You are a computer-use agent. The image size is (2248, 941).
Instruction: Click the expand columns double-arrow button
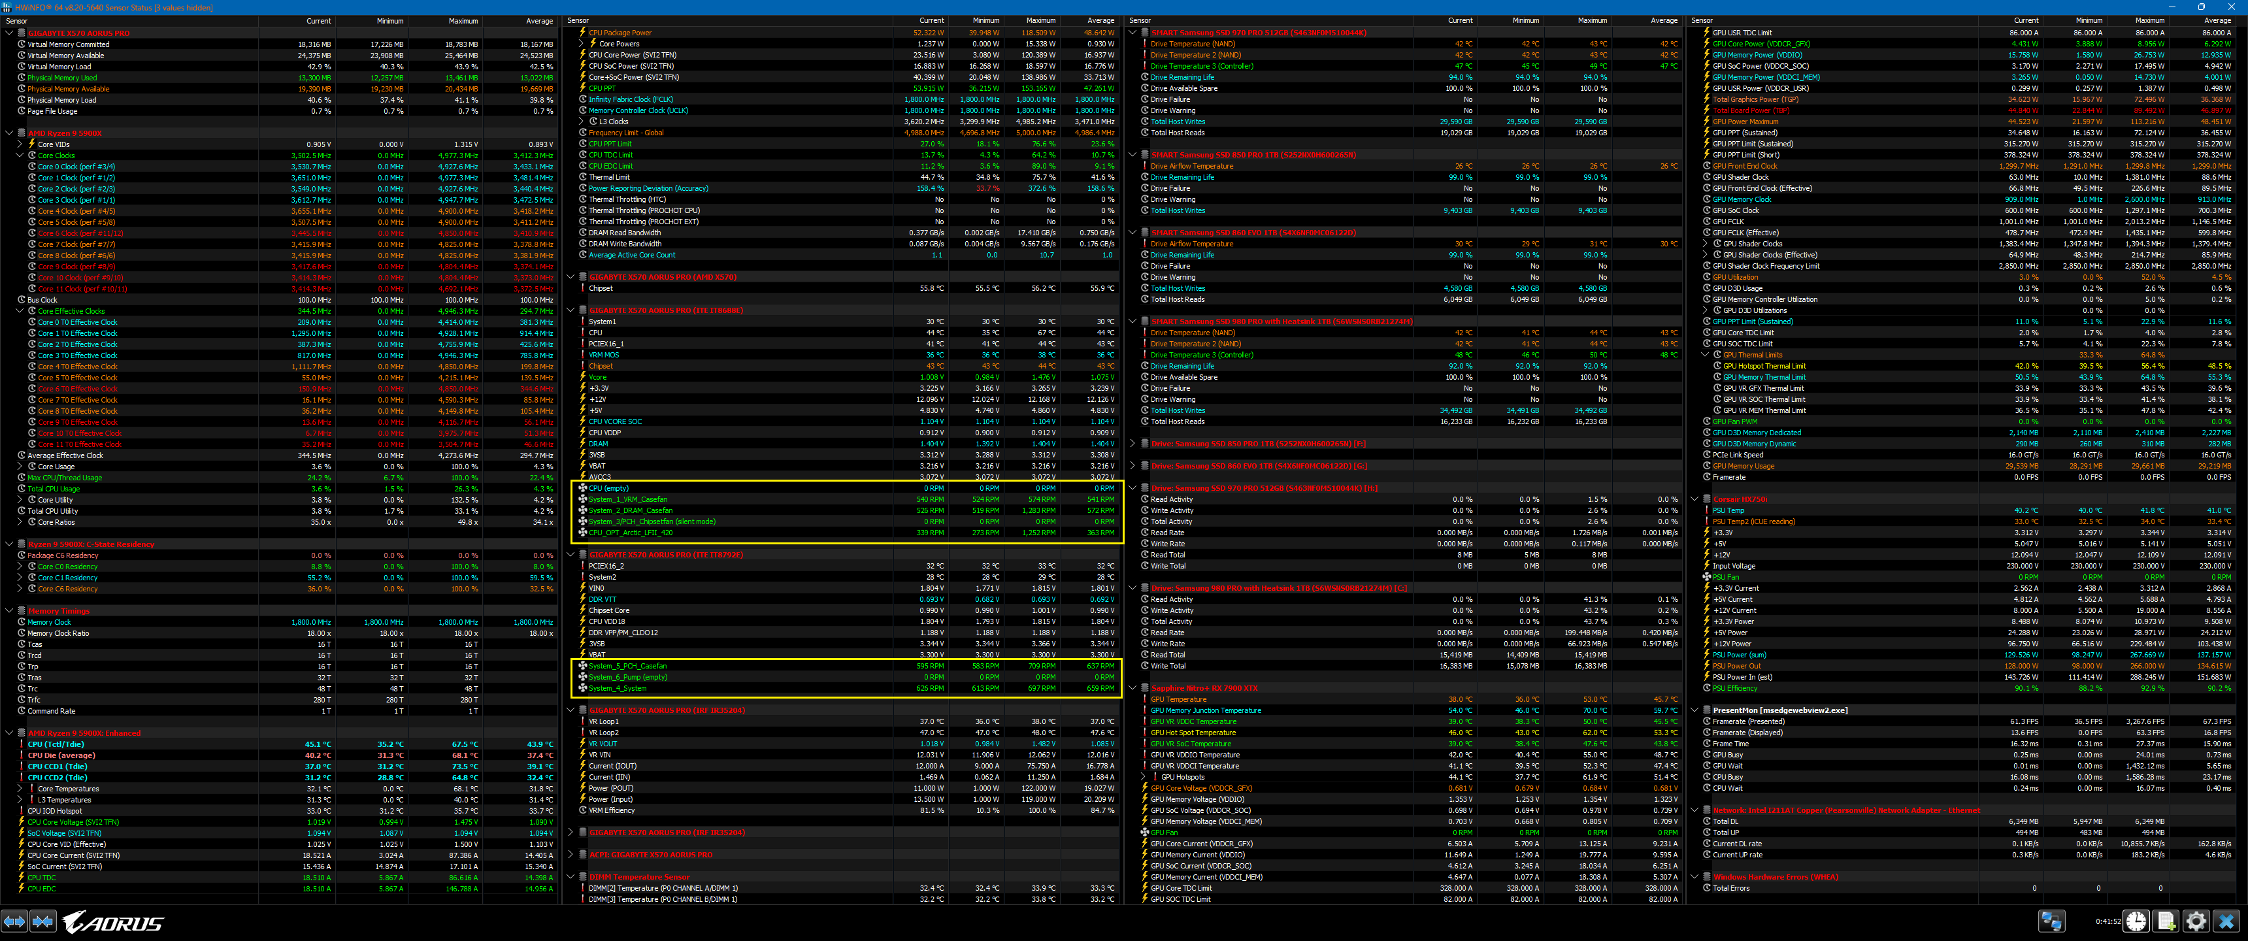coord(15,922)
